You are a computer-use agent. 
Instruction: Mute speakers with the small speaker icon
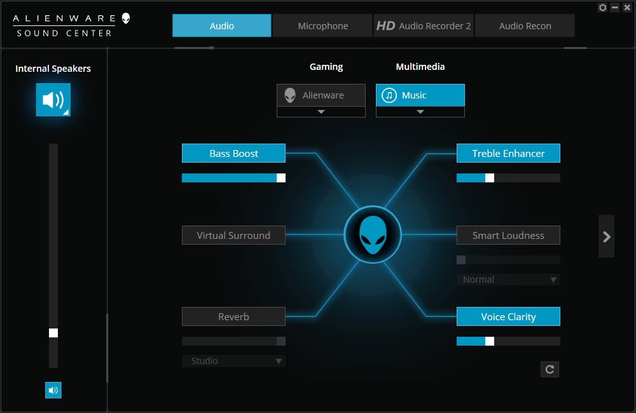[53, 390]
